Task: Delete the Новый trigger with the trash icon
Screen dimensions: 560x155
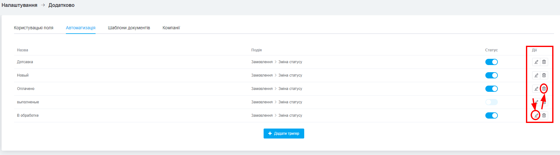Action: (544, 75)
